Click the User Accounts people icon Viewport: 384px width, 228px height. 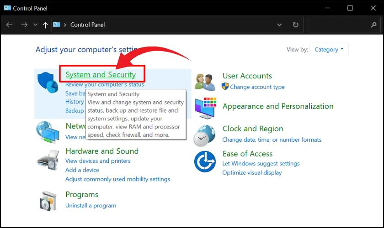205,82
